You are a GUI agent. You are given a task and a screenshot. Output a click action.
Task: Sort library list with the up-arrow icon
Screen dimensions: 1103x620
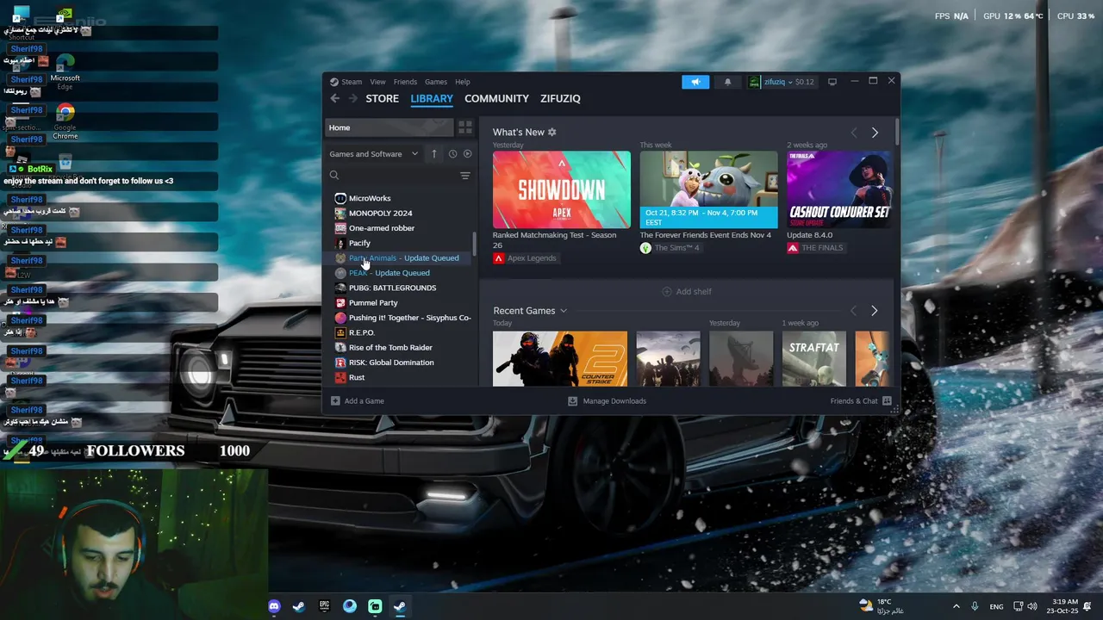point(434,154)
